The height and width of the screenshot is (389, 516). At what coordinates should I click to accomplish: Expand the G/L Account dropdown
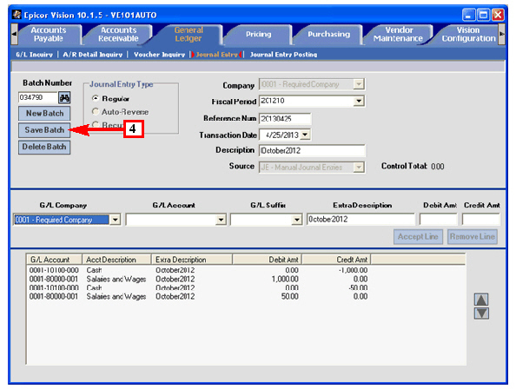[x=221, y=220]
